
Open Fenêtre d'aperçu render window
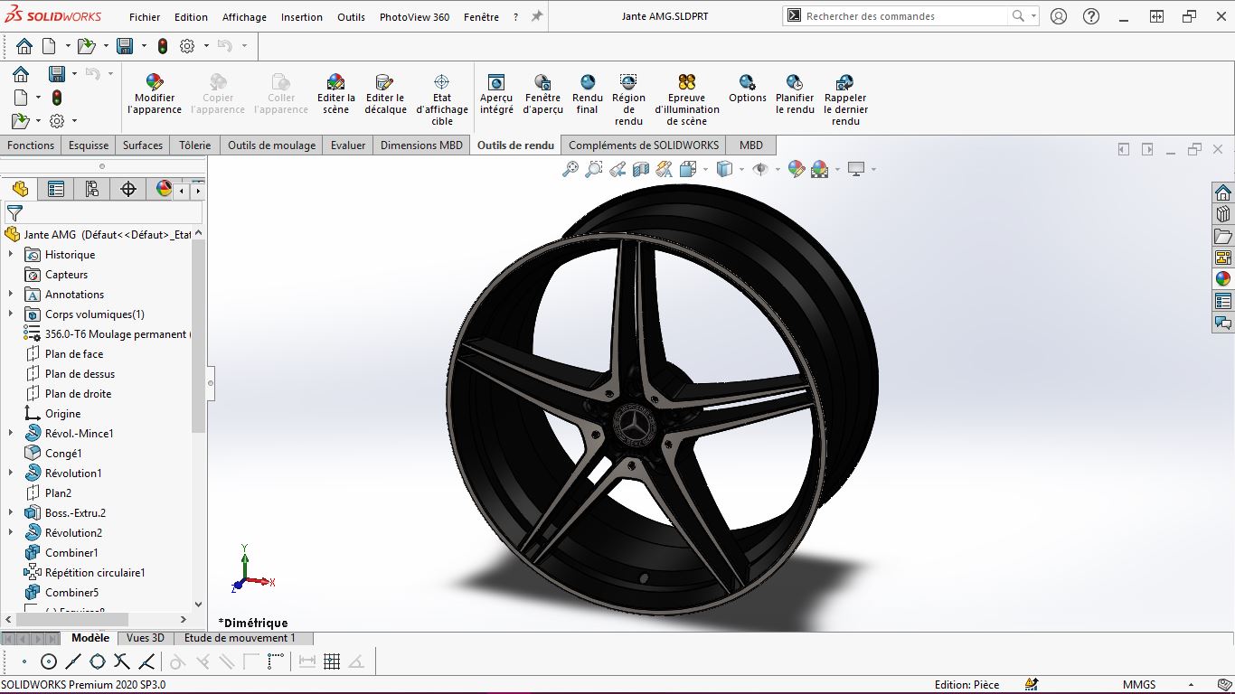pos(542,94)
